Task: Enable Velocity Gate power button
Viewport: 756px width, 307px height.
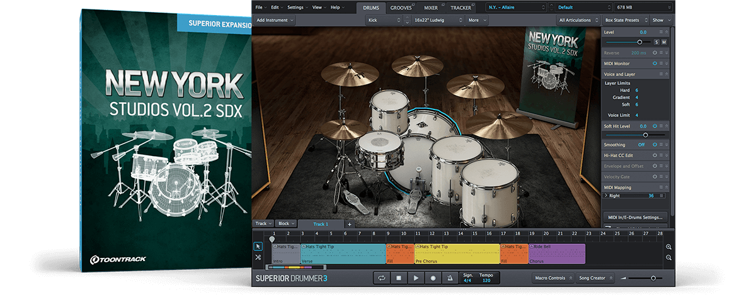Action: click(x=655, y=177)
